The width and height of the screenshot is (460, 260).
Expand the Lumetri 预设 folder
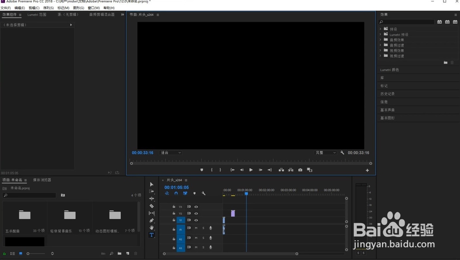coord(380,34)
